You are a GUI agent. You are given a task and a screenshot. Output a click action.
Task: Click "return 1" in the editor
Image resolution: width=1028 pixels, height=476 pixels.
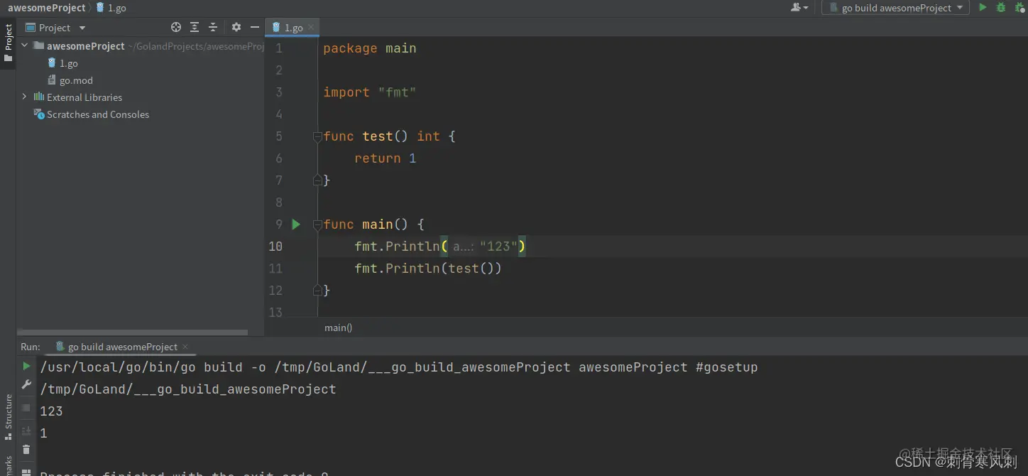[x=385, y=158]
